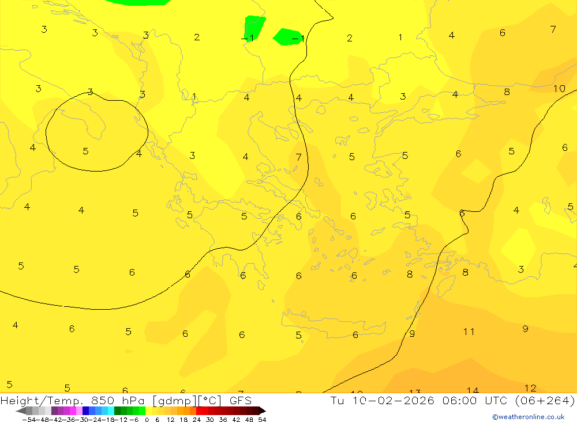The width and height of the screenshot is (577, 422).
Task: Pick the dark purple swatch in temperature legend
Action: tap(54, 411)
